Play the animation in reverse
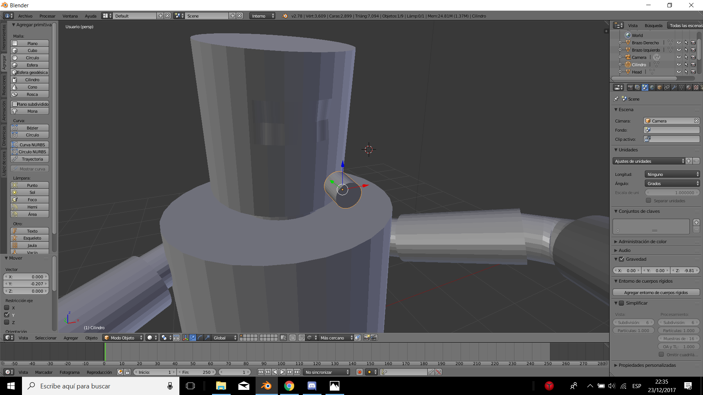Image resolution: width=703 pixels, height=395 pixels. [275, 372]
